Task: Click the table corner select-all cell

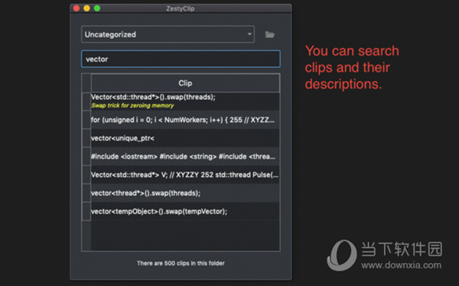Action: 86,83
